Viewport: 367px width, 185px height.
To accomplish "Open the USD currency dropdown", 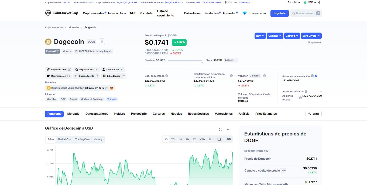I will [x=310, y=2].
